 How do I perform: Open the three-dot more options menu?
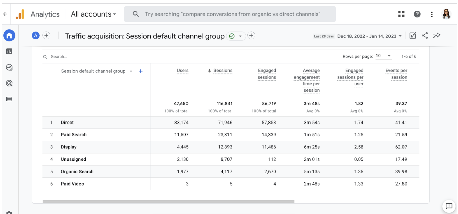pyautogui.click(x=432, y=14)
